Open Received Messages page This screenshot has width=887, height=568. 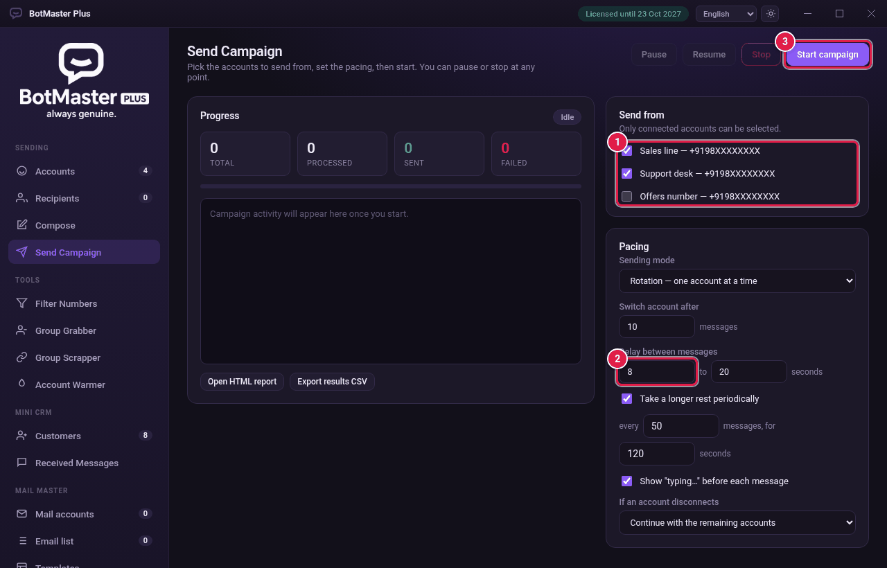84,463
